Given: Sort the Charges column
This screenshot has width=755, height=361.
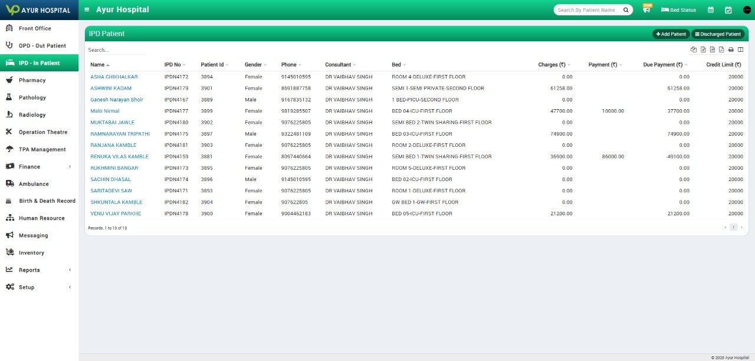Looking at the screenshot, I should pos(552,64).
